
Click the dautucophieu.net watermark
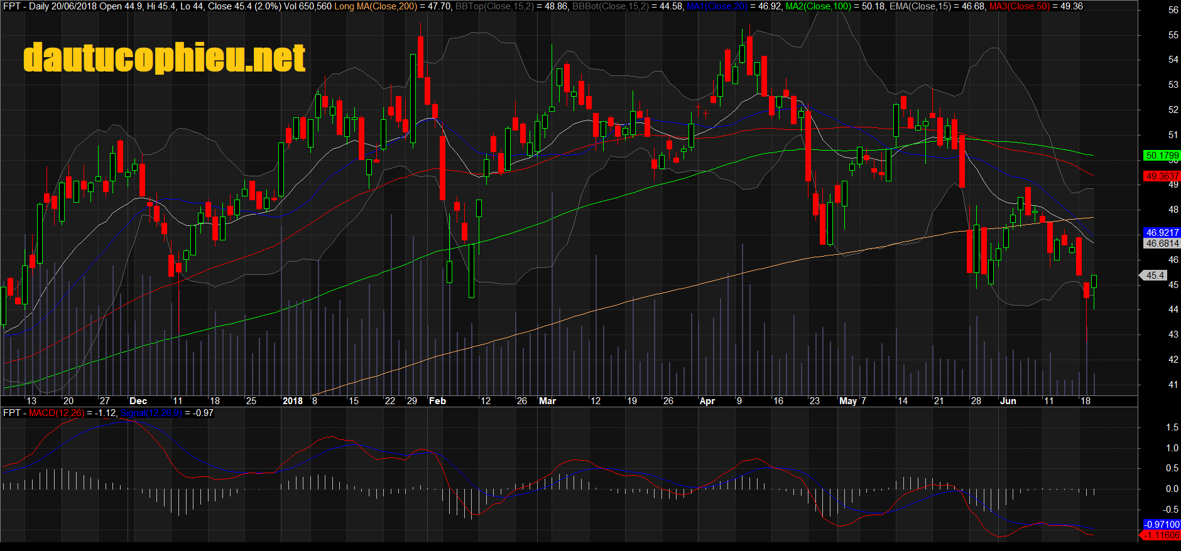click(164, 58)
